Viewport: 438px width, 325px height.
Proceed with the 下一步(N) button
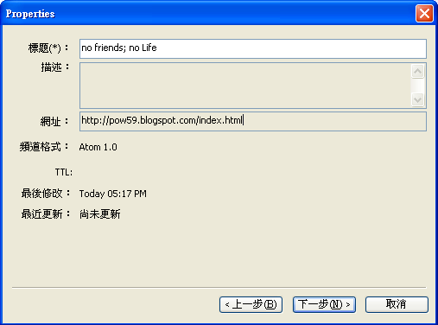[324, 304]
